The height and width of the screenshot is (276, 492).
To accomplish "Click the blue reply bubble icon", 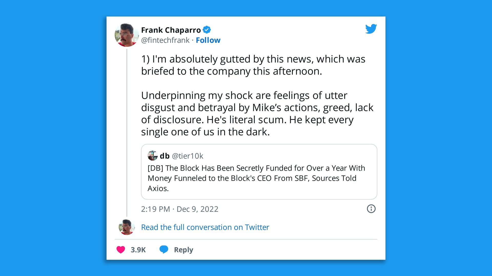I will (x=164, y=250).
